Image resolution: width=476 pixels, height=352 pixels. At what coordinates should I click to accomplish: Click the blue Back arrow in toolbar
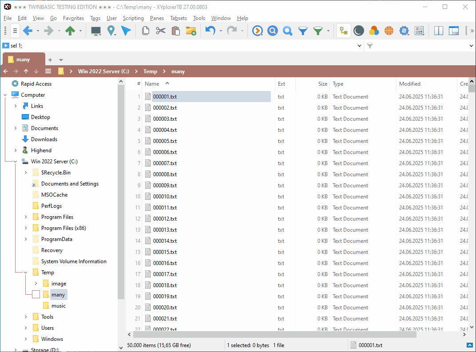(x=28, y=31)
